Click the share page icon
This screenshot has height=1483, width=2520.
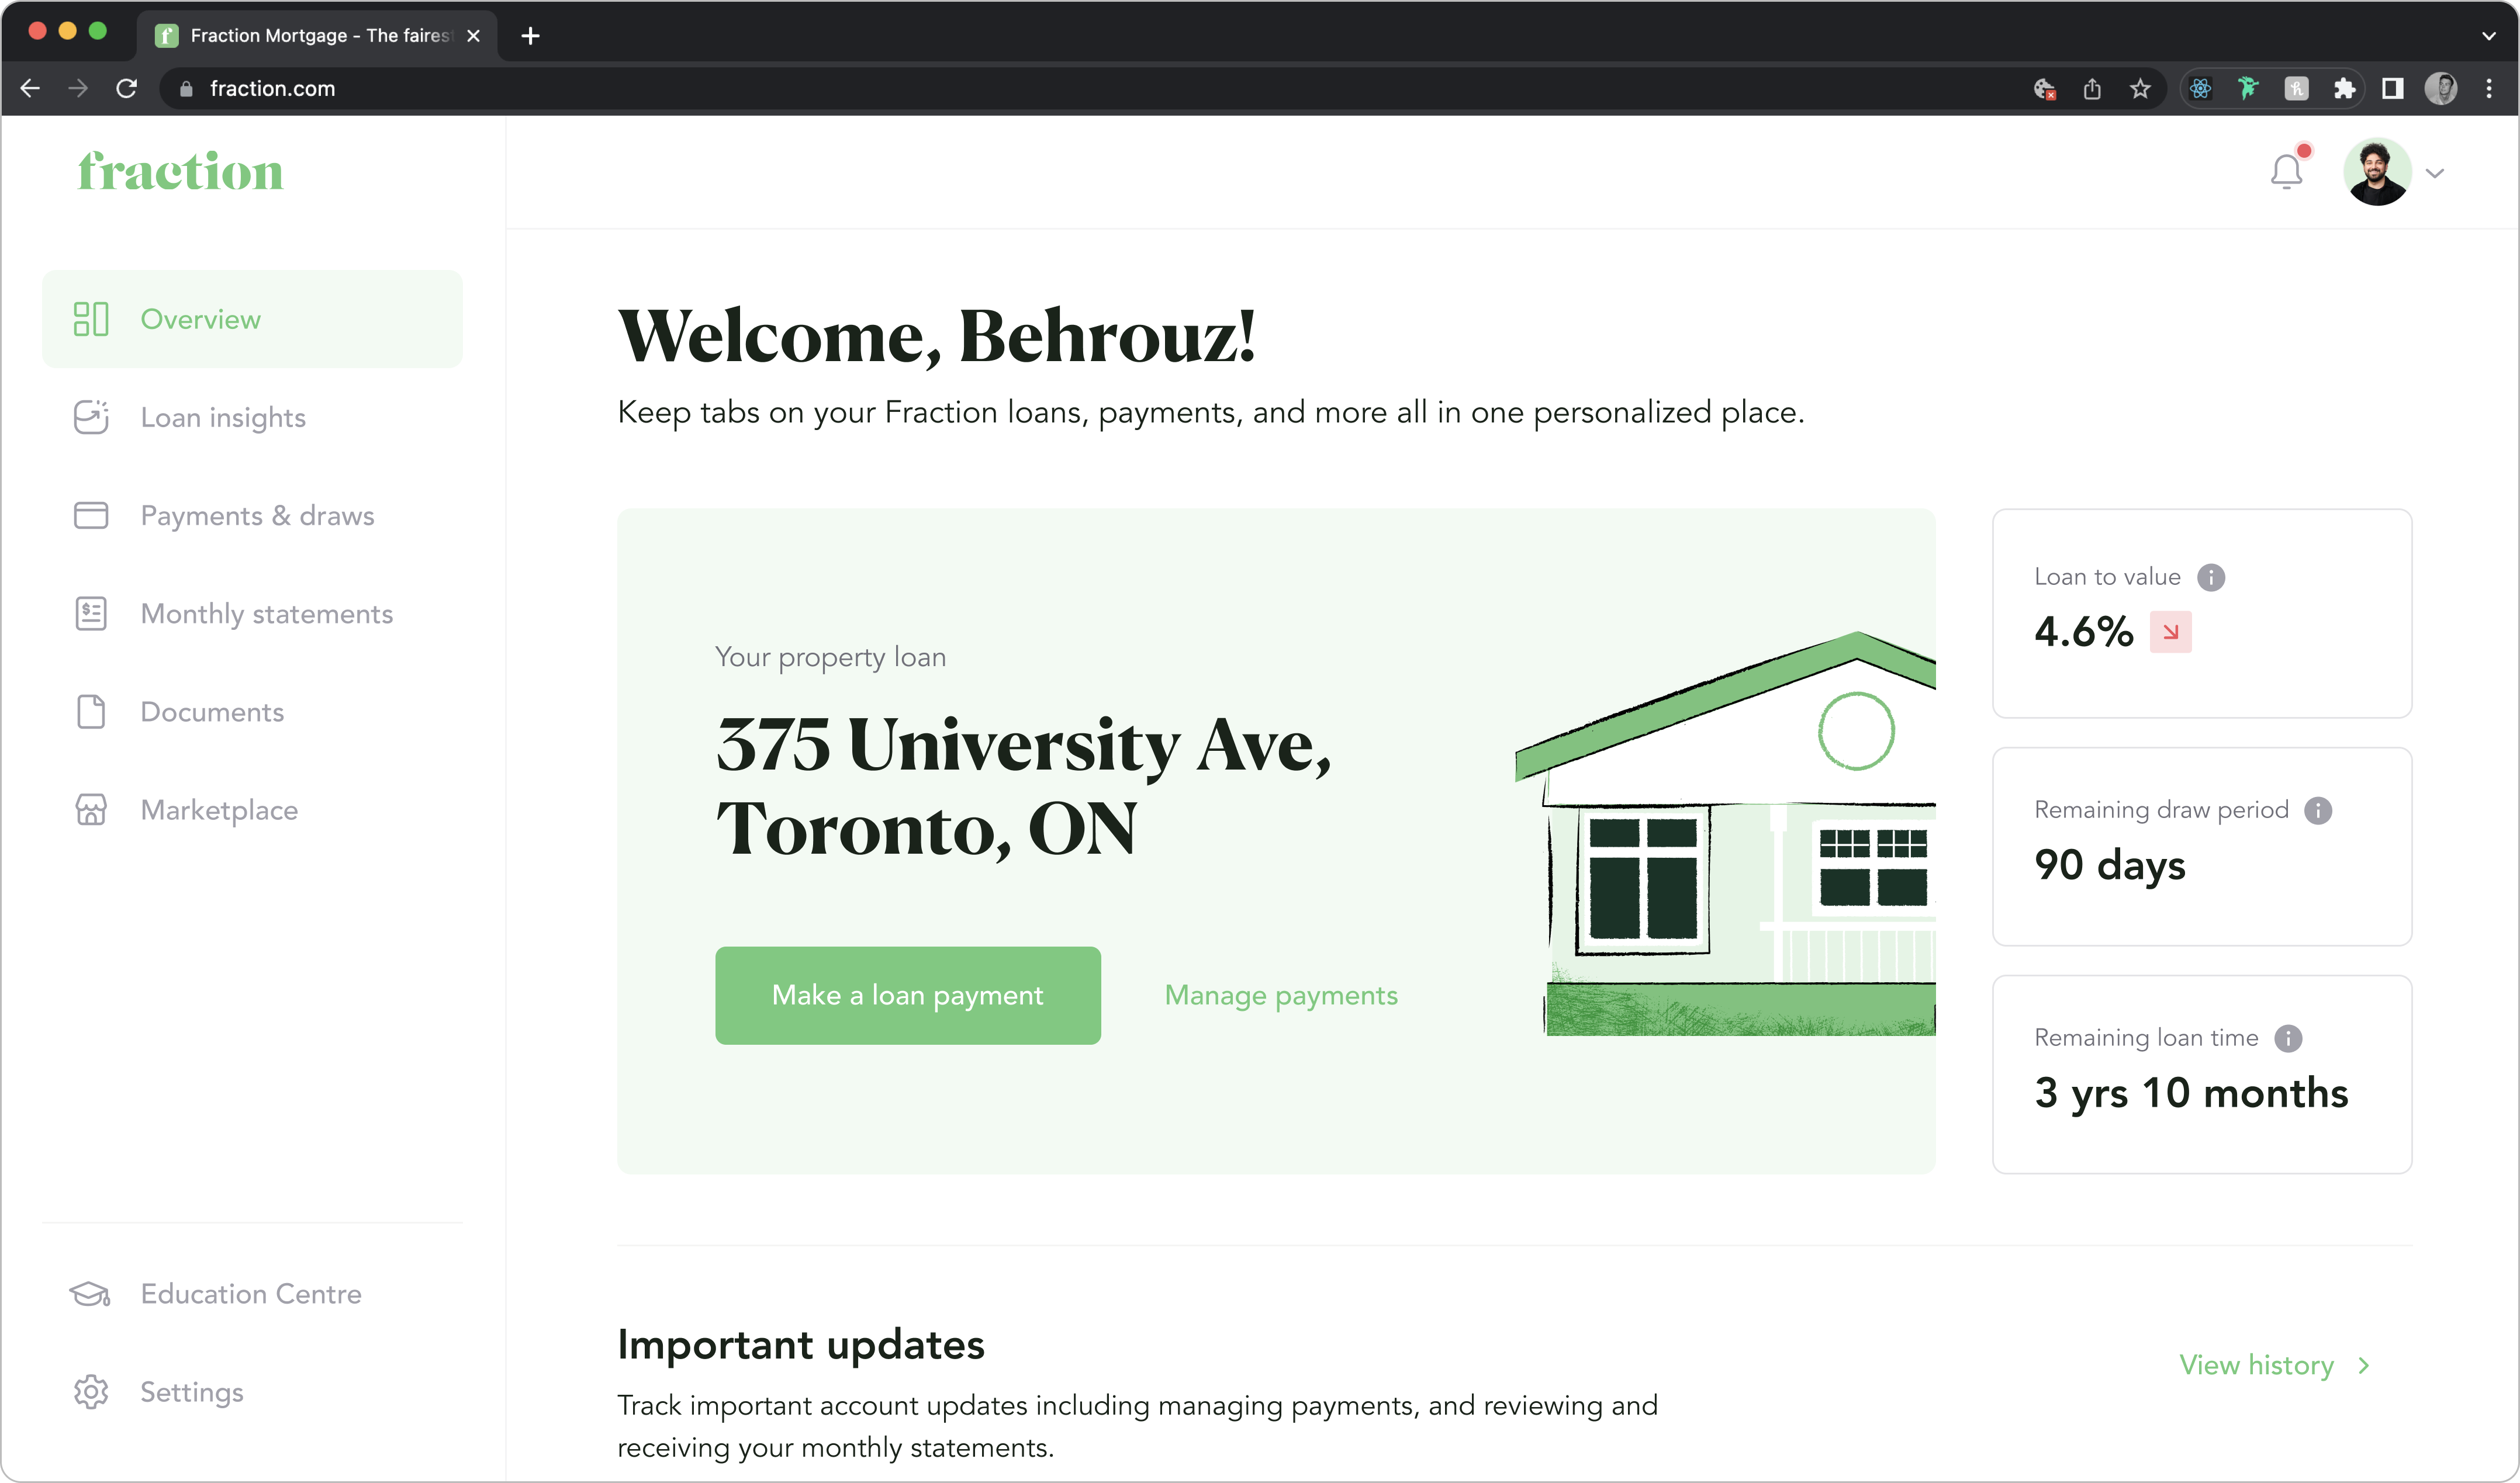2092,89
